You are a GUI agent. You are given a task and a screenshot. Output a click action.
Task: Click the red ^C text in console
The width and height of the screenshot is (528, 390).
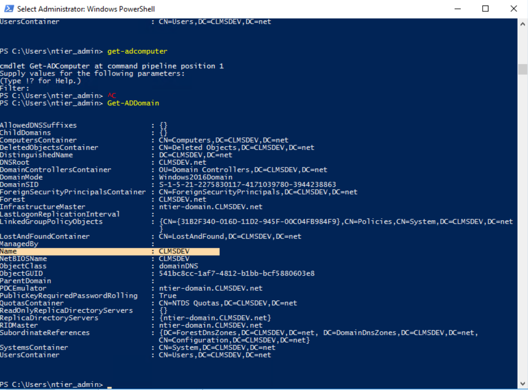[x=112, y=96]
